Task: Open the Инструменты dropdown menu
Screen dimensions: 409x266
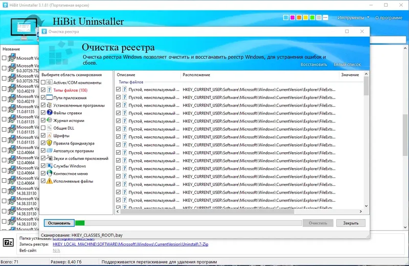Action: (x=353, y=18)
